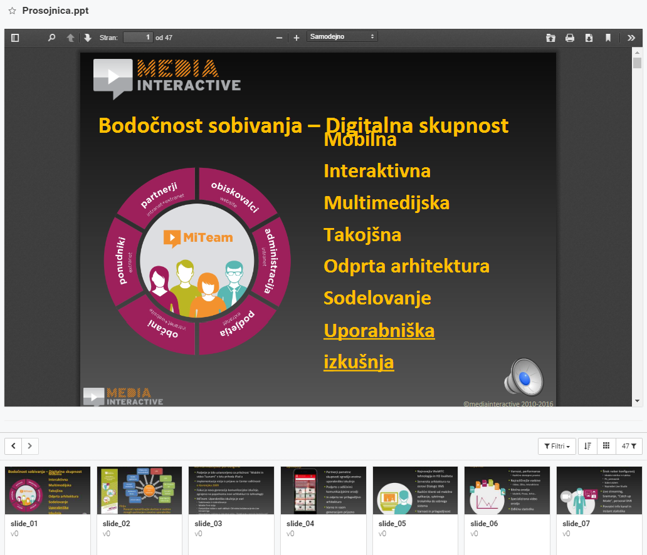The height and width of the screenshot is (555, 647).
Task: Follow the izkušnja link on the slide
Action: pyautogui.click(x=359, y=362)
